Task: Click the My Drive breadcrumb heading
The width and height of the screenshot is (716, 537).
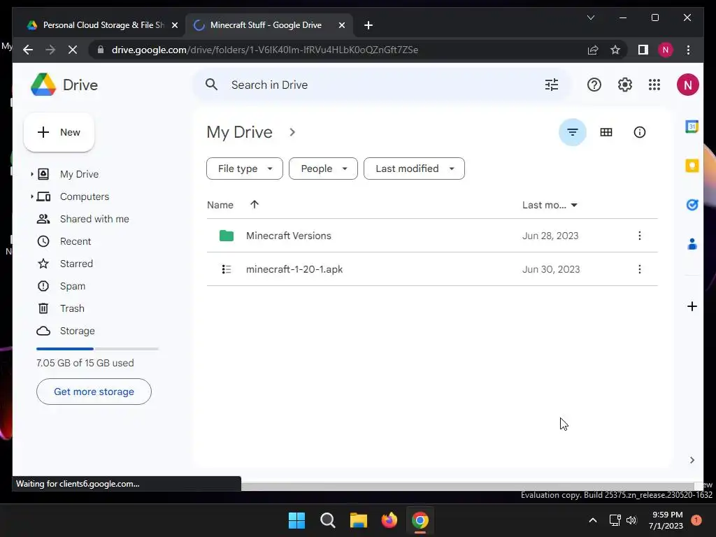Action: (240, 132)
